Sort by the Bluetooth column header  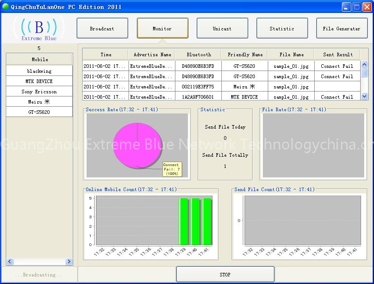click(x=199, y=54)
